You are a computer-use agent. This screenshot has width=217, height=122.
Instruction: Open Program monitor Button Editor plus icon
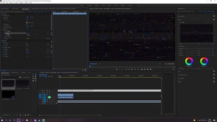(x=174, y=69)
